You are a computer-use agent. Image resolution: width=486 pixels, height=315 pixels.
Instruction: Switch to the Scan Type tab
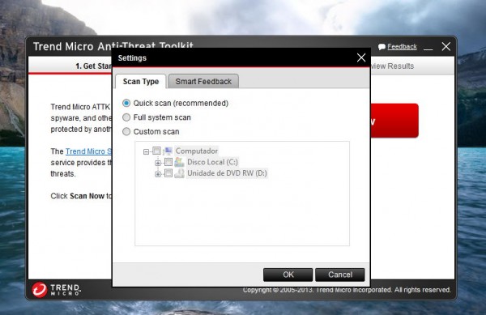point(141,82)
